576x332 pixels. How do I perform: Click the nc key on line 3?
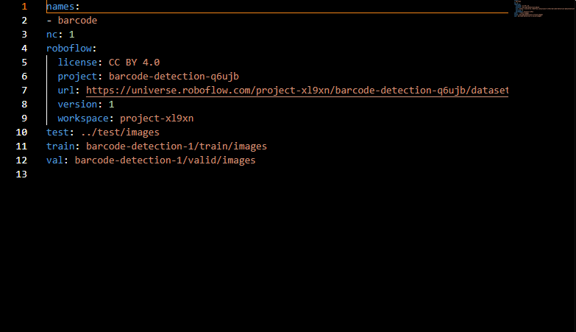[x=51, y=35]
